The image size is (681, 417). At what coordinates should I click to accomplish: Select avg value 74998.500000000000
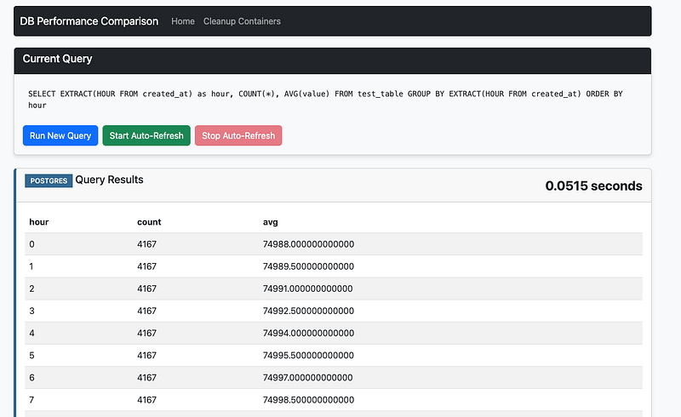308,400
